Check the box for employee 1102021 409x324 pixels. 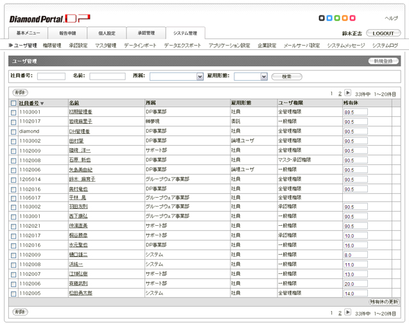(13, 226)
